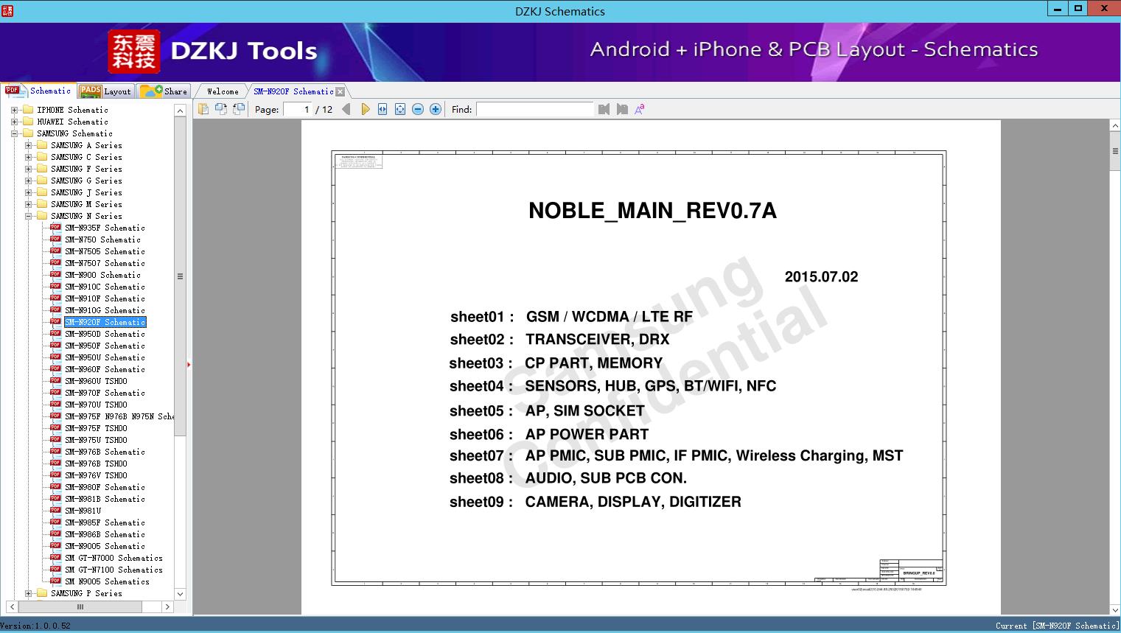Viewport: 1121px width, 633px height.
Task: Click the document viewer scroll down arrow
Action: point(1115,609)
